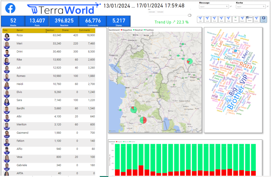The height and width of the screenshot is (177, 271).
Task: Click the word Lati in the word cloud
Action: [220, 44]
